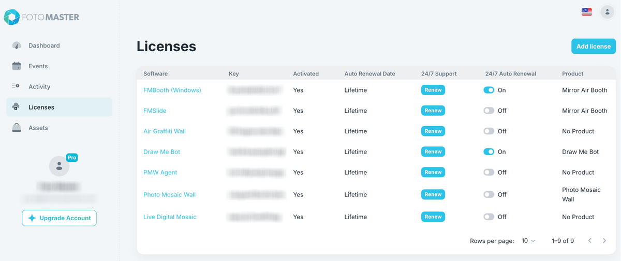This screenshot has width=621, height=261.
Task: Go to the next table page arrow
Action: (x=604, y=241)
